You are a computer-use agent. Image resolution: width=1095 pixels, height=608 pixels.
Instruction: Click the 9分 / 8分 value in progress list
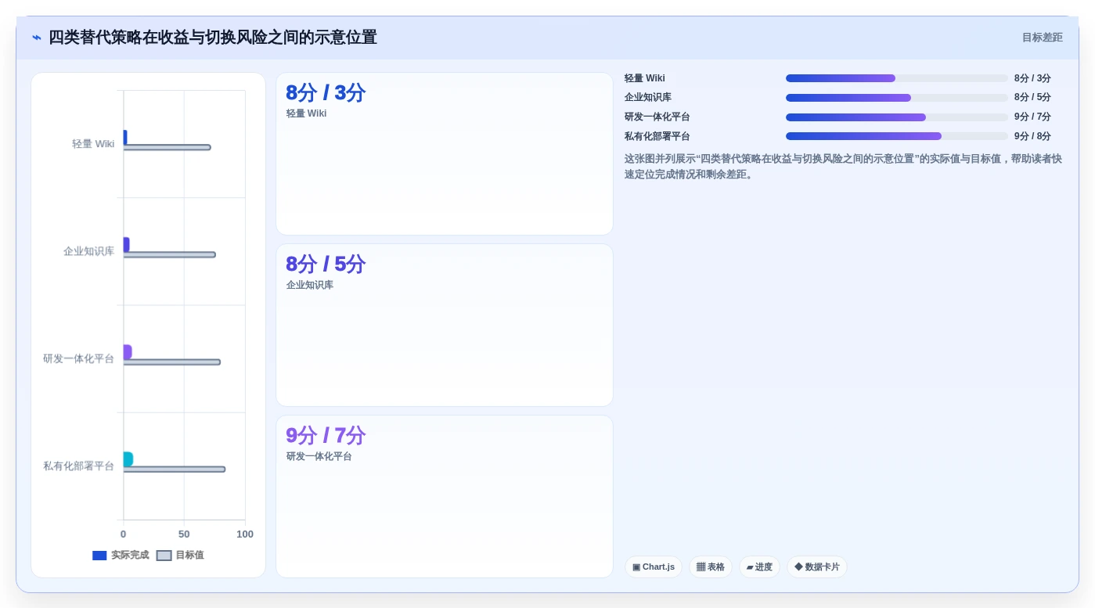(x=1032, y=136)
